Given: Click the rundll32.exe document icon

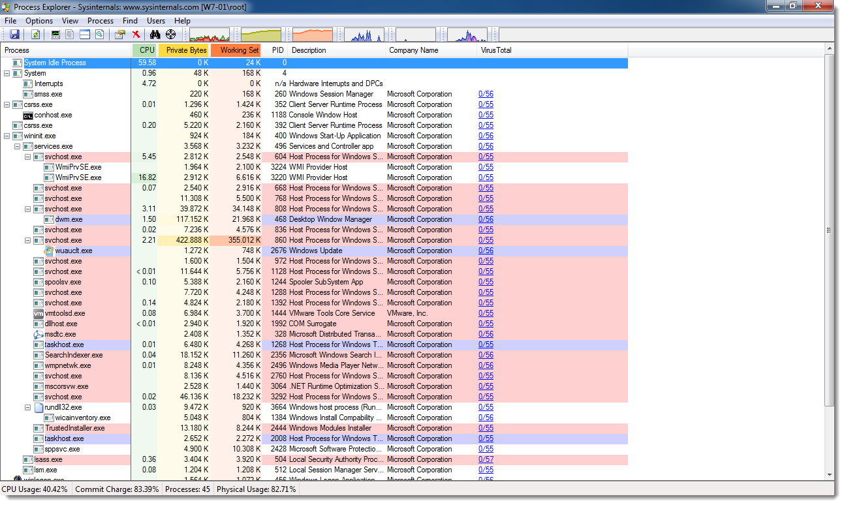Looking at the screenshot, I should click(39, 407).
